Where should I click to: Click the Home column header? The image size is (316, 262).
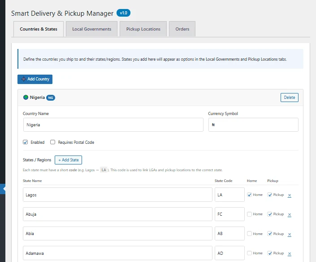(x=252, y=181)
